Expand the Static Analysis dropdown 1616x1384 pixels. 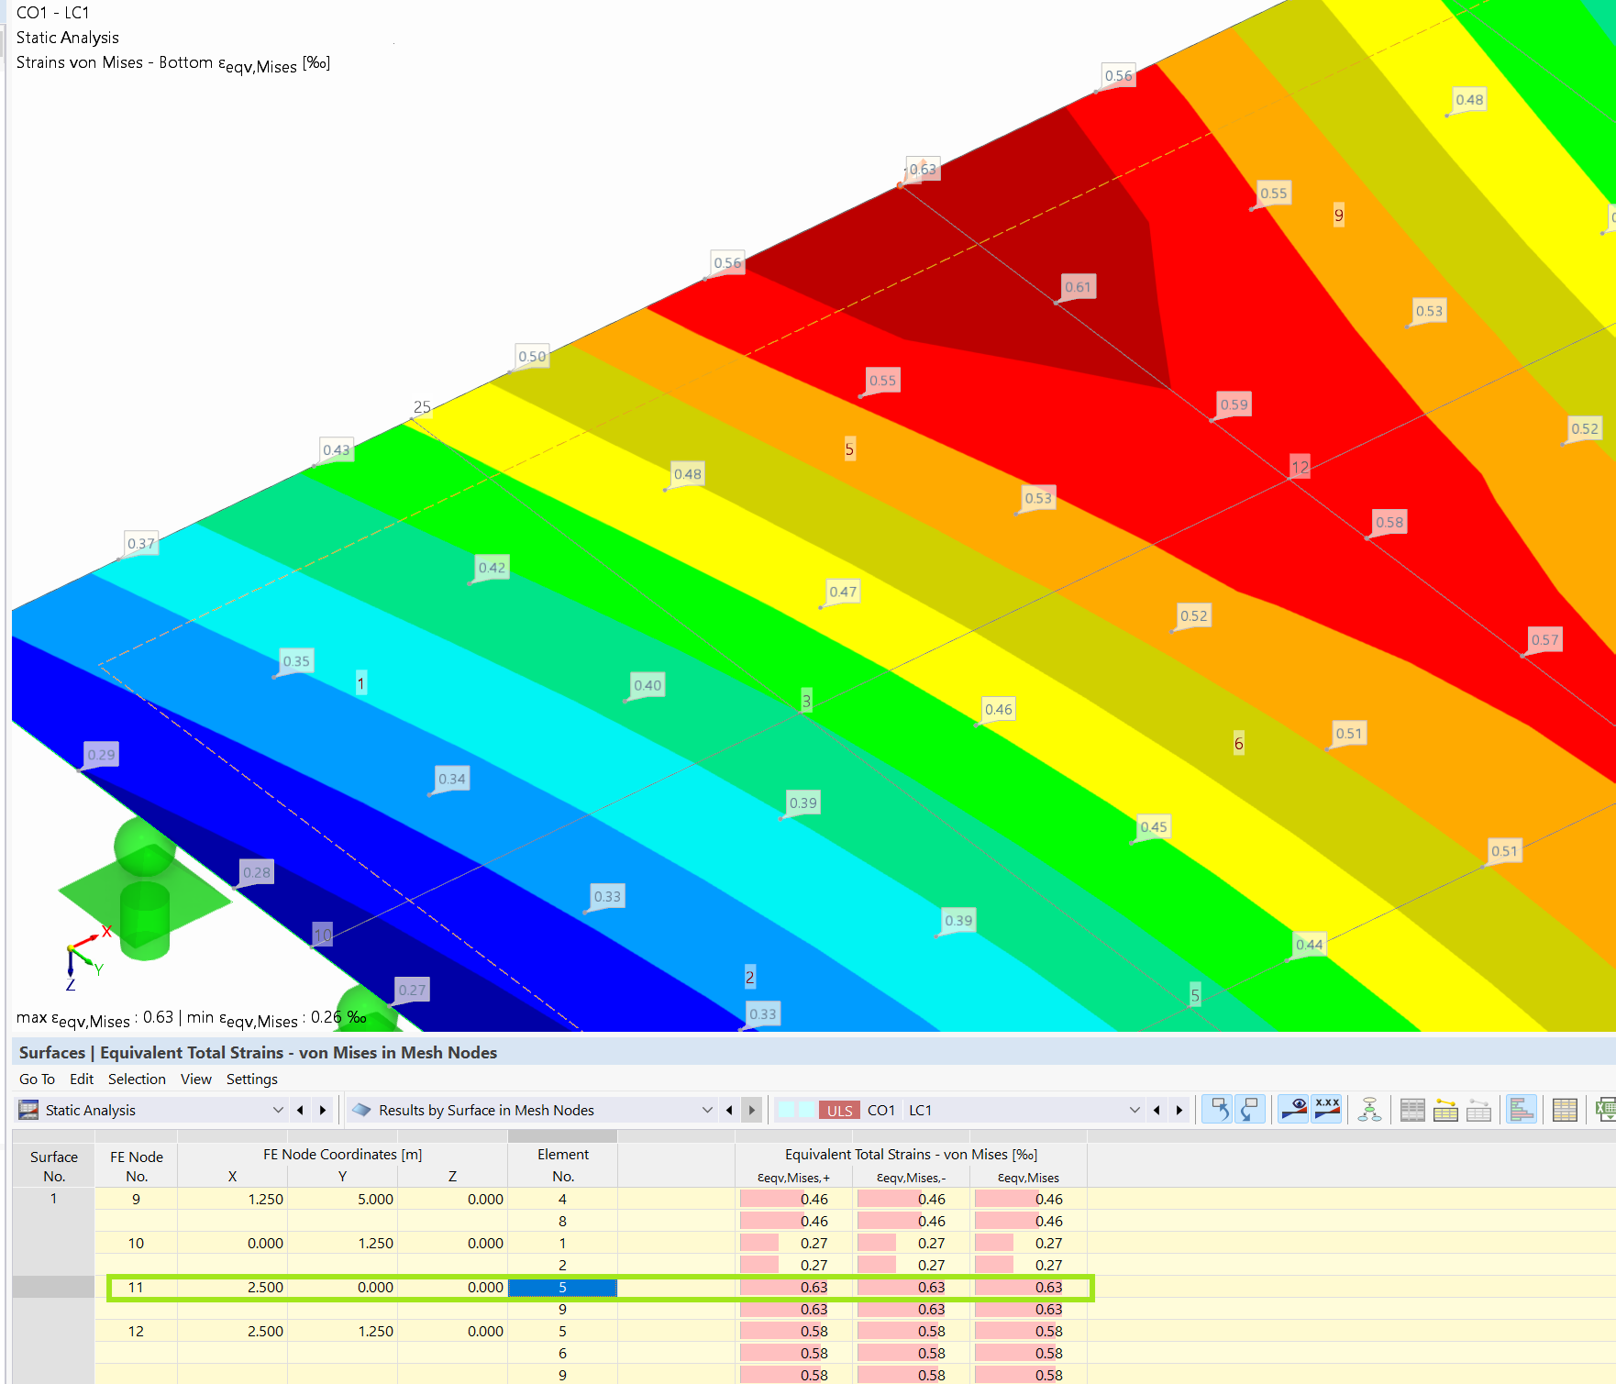278,1110
